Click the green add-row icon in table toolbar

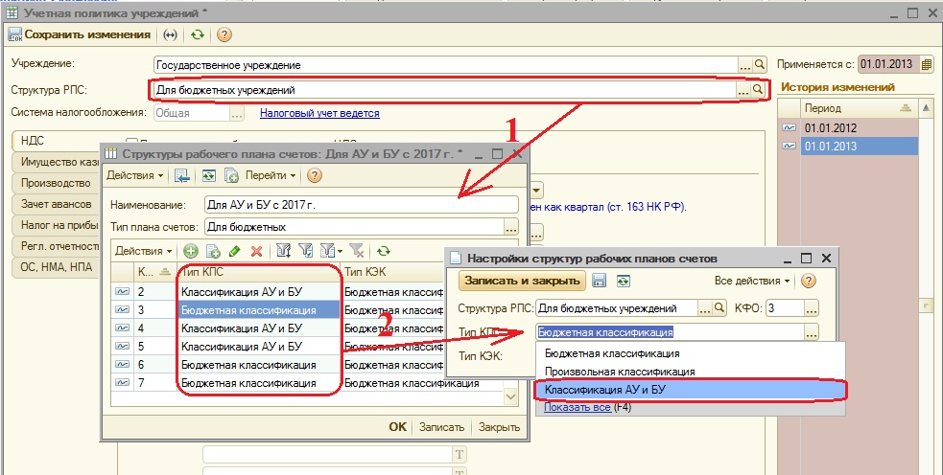pyautogui.click(x=191, y=251)
